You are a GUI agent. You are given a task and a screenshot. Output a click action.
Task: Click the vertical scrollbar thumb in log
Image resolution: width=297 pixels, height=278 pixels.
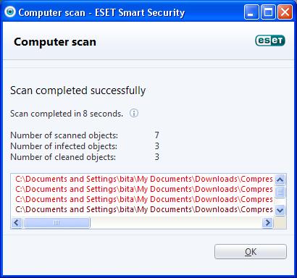click(280, 192)
